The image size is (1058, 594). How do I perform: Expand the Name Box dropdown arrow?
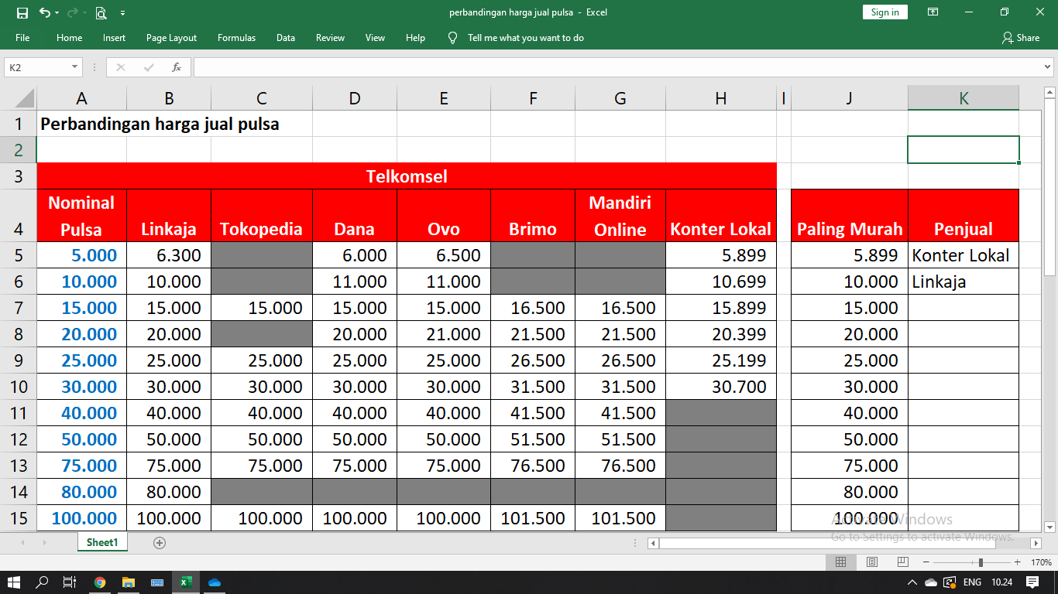(75, 67)
